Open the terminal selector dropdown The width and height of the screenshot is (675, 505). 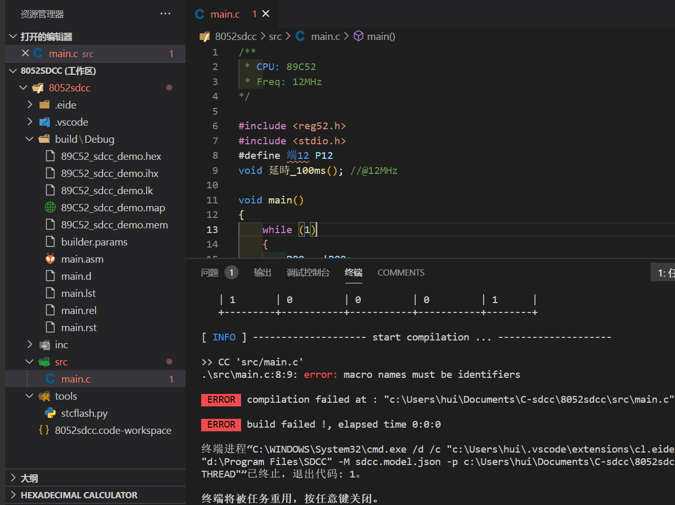click(x=663, y=272)
